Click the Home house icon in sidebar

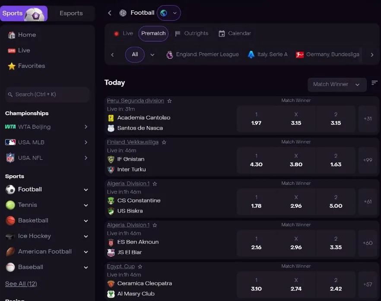coord(11,35)
